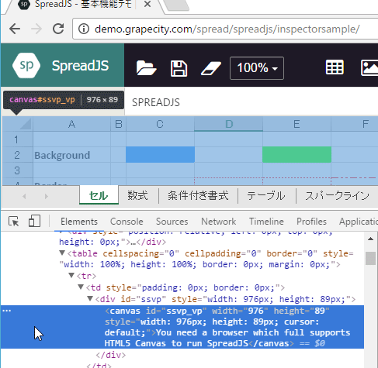
Task: Click the DevTools vertical scrollbar thumb
Action: pyautogui.click(x=370, y=259)
